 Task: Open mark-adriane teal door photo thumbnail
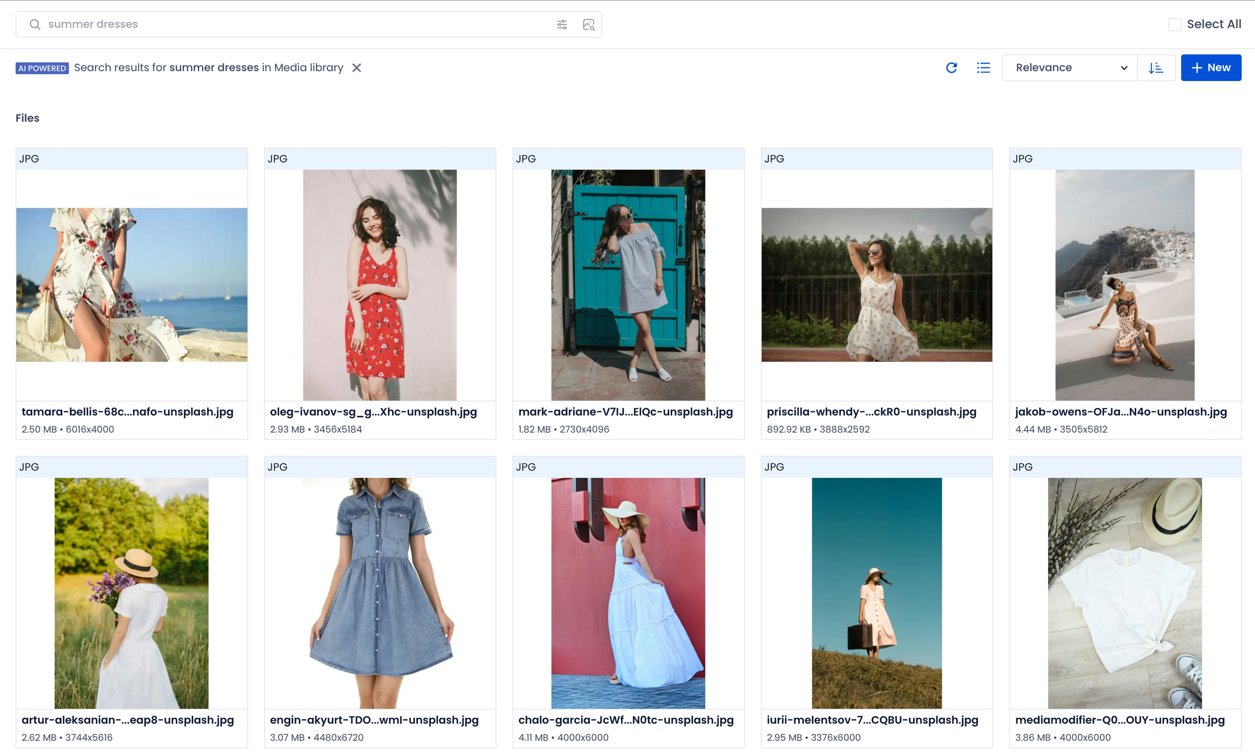(x=628, y=285)
